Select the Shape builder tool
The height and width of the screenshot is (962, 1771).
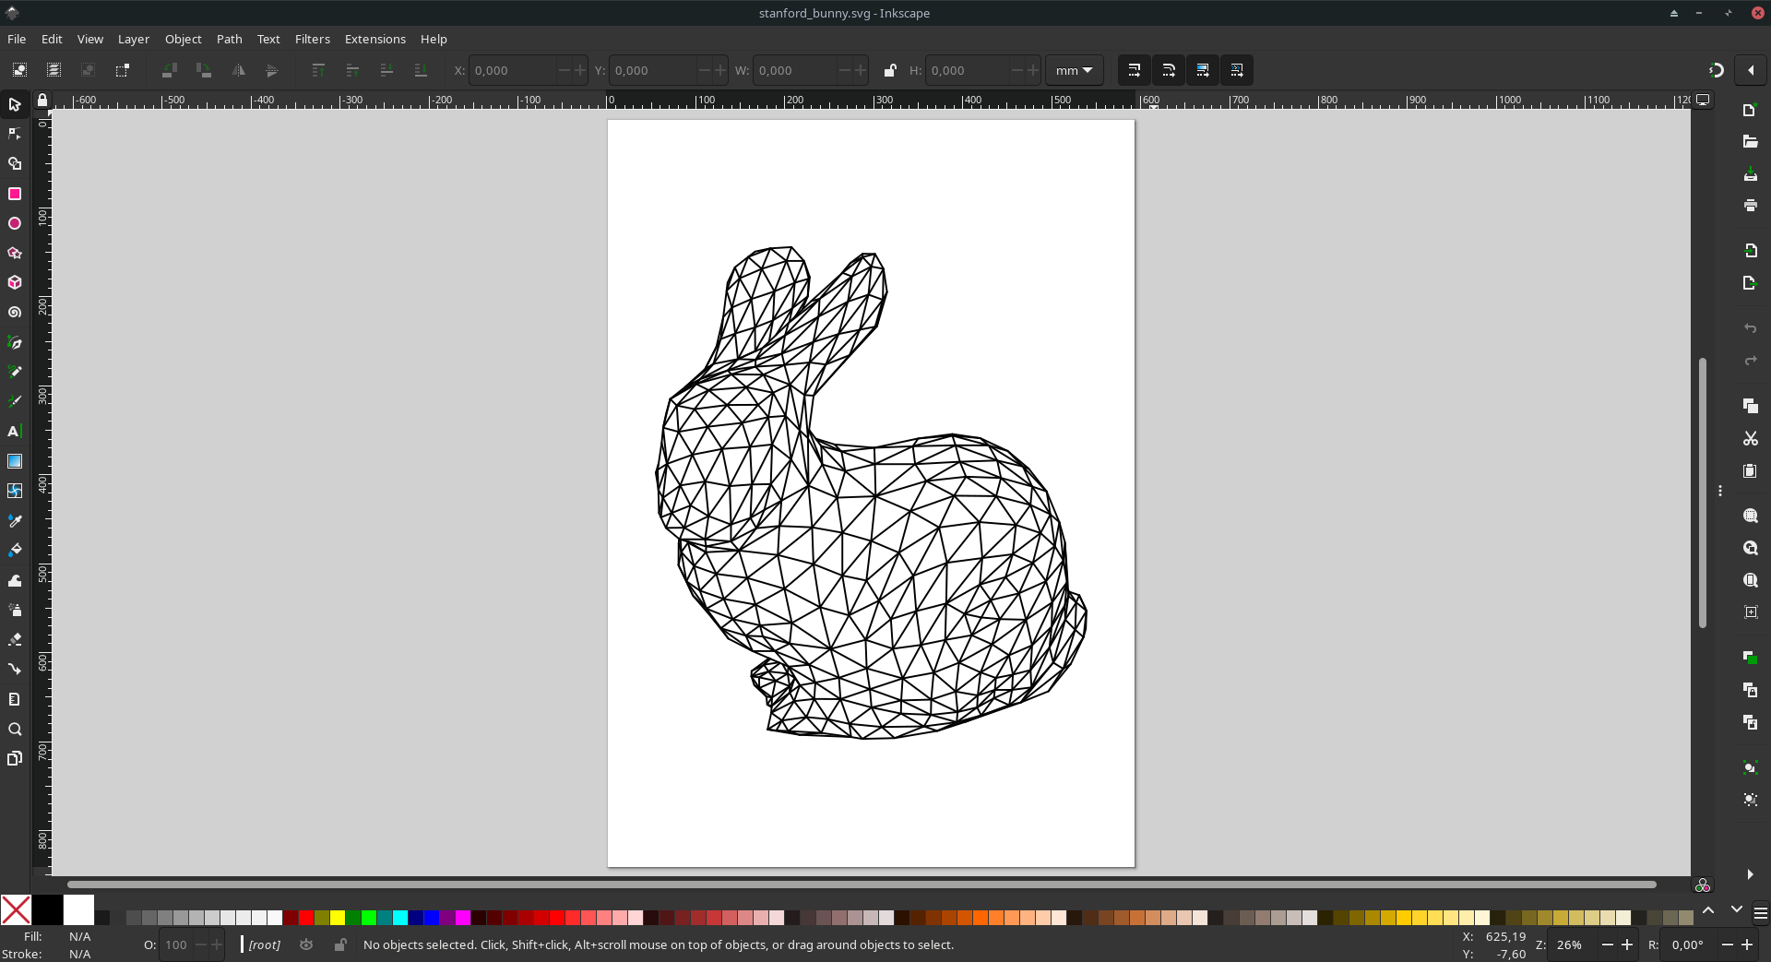click(x=15, y=163)
